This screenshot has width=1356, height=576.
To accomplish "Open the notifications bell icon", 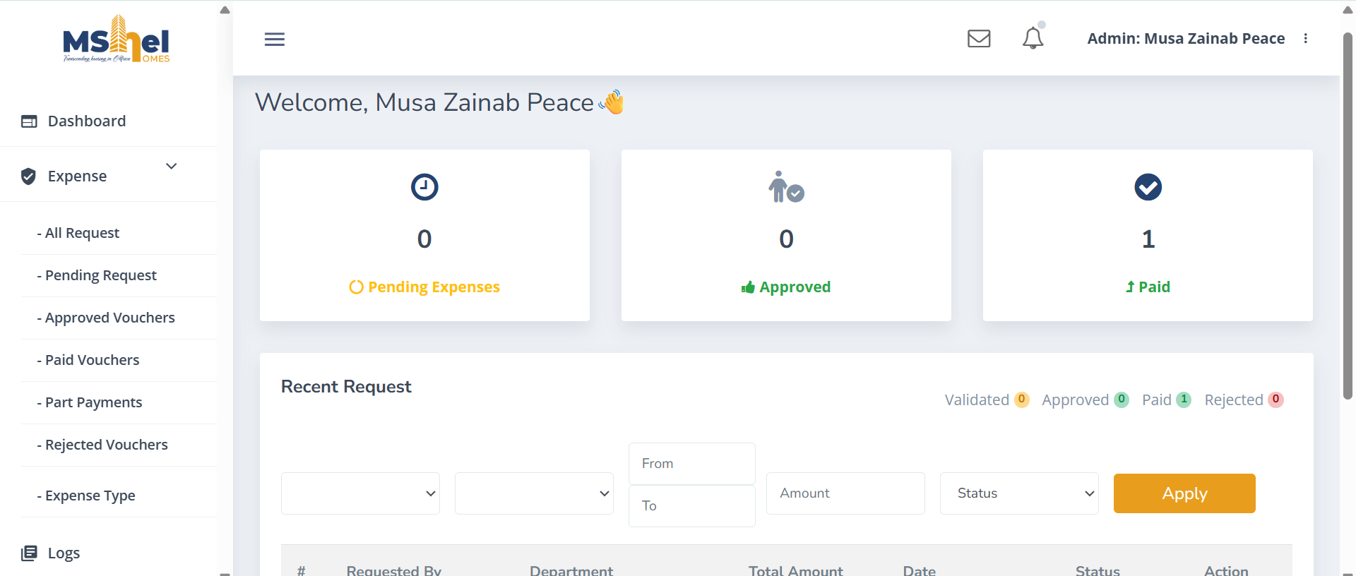I will coord(1033,38).
